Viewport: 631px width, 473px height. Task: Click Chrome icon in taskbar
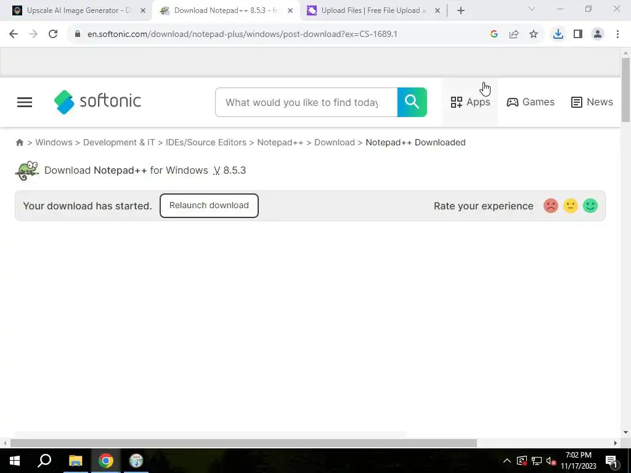tap(106, 461)
